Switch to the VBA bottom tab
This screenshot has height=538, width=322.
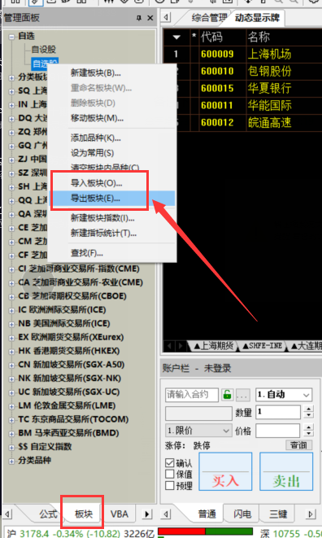point(120,514)
